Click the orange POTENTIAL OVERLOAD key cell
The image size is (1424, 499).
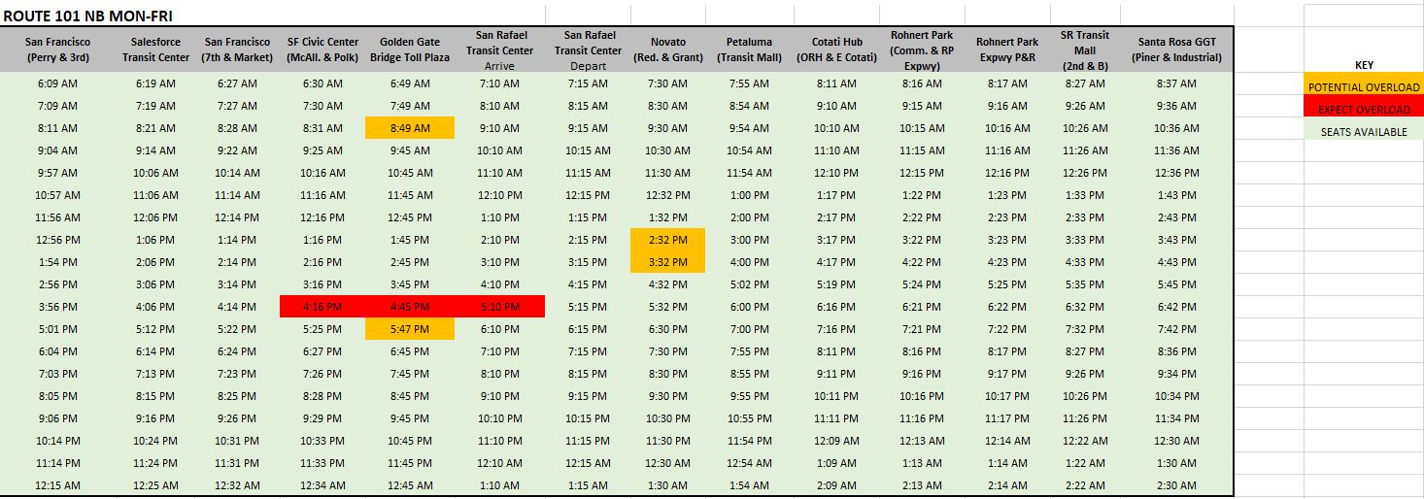pos(1363,87)
